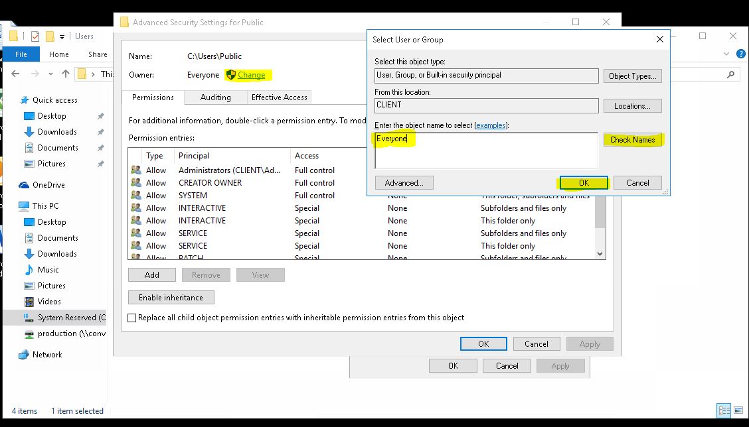Click the Principal column header
The height and width of the screenshot is (427, 749).
click(x=232, y=156)
